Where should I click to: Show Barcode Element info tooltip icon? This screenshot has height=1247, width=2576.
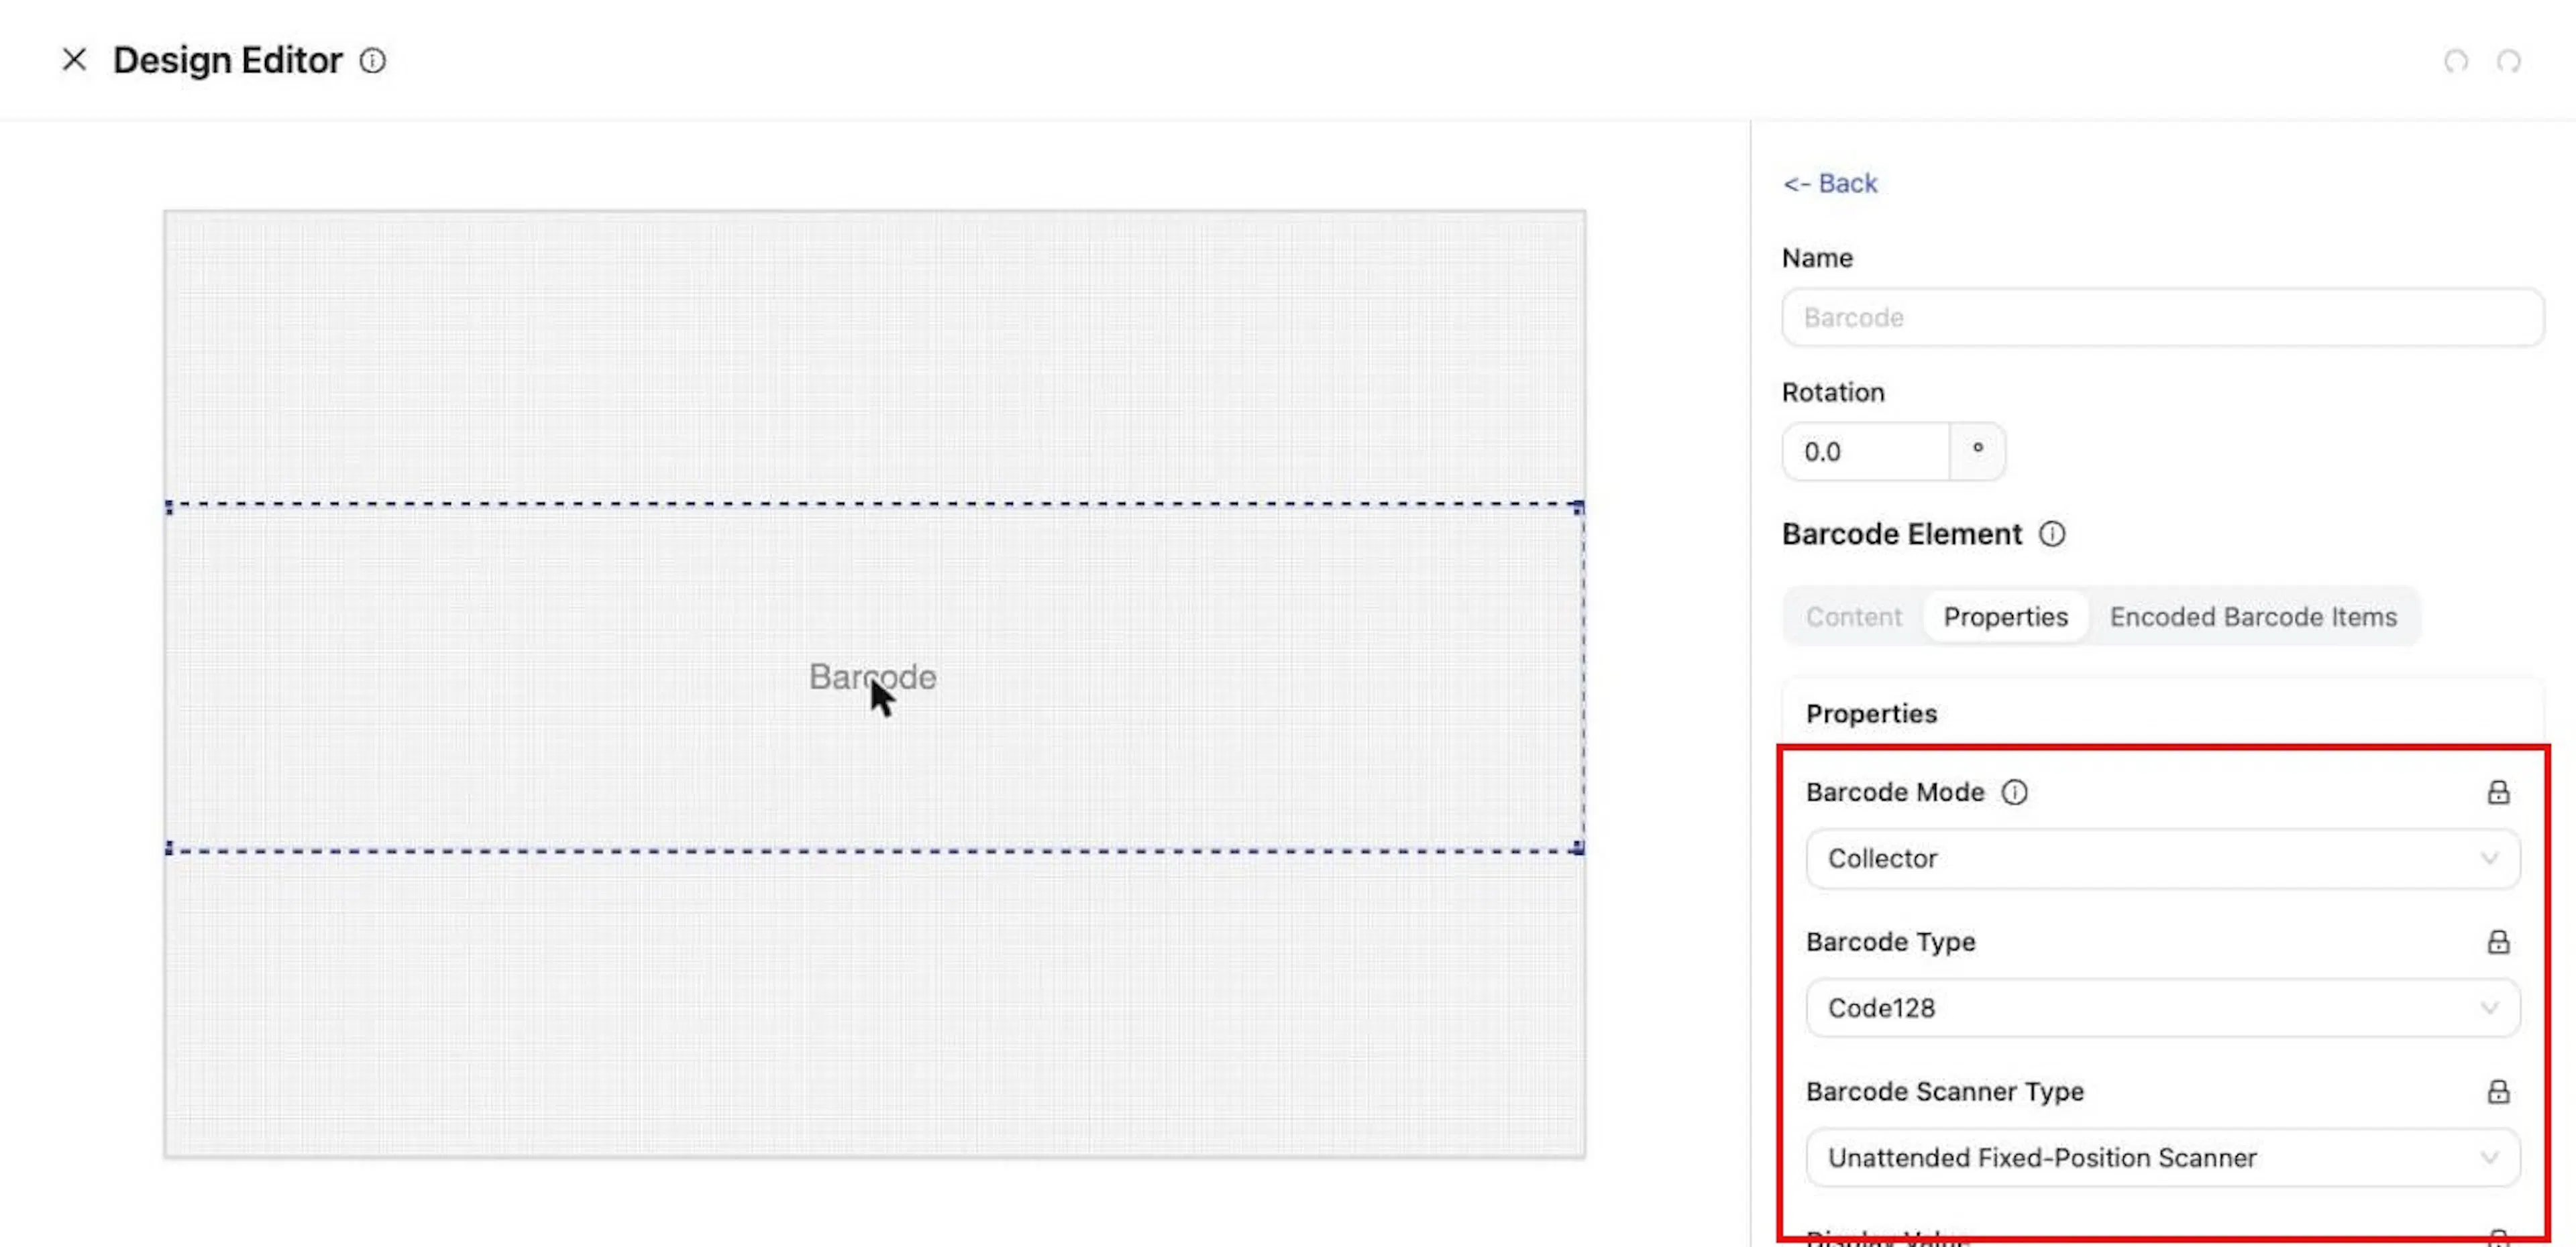(x=2052, y=534)
